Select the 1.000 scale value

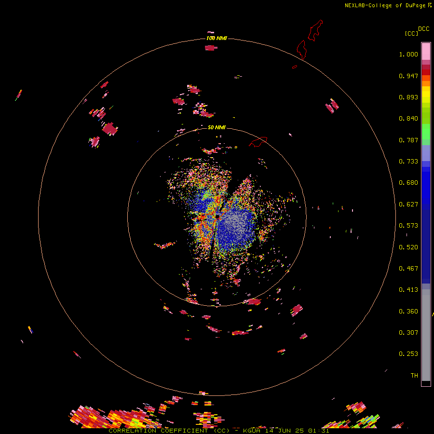(408, 54)
